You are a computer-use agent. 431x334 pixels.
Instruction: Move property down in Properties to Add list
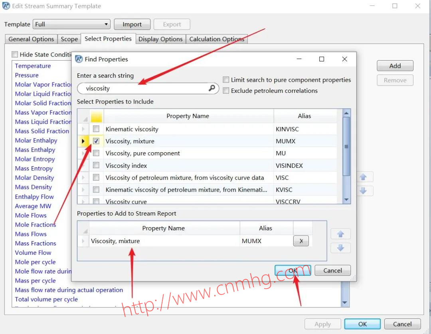click(340, 248)
